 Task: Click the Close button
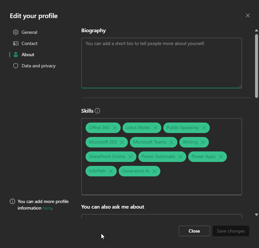194,231
